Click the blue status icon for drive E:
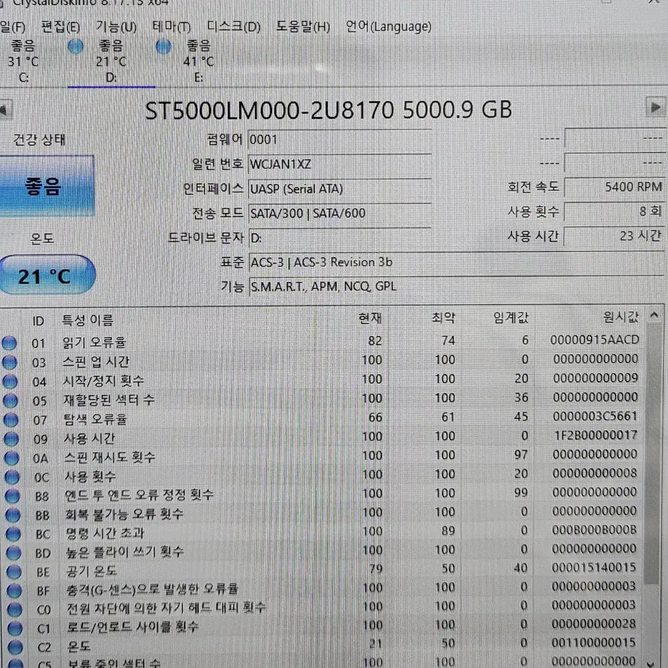 tap(164, 46)
